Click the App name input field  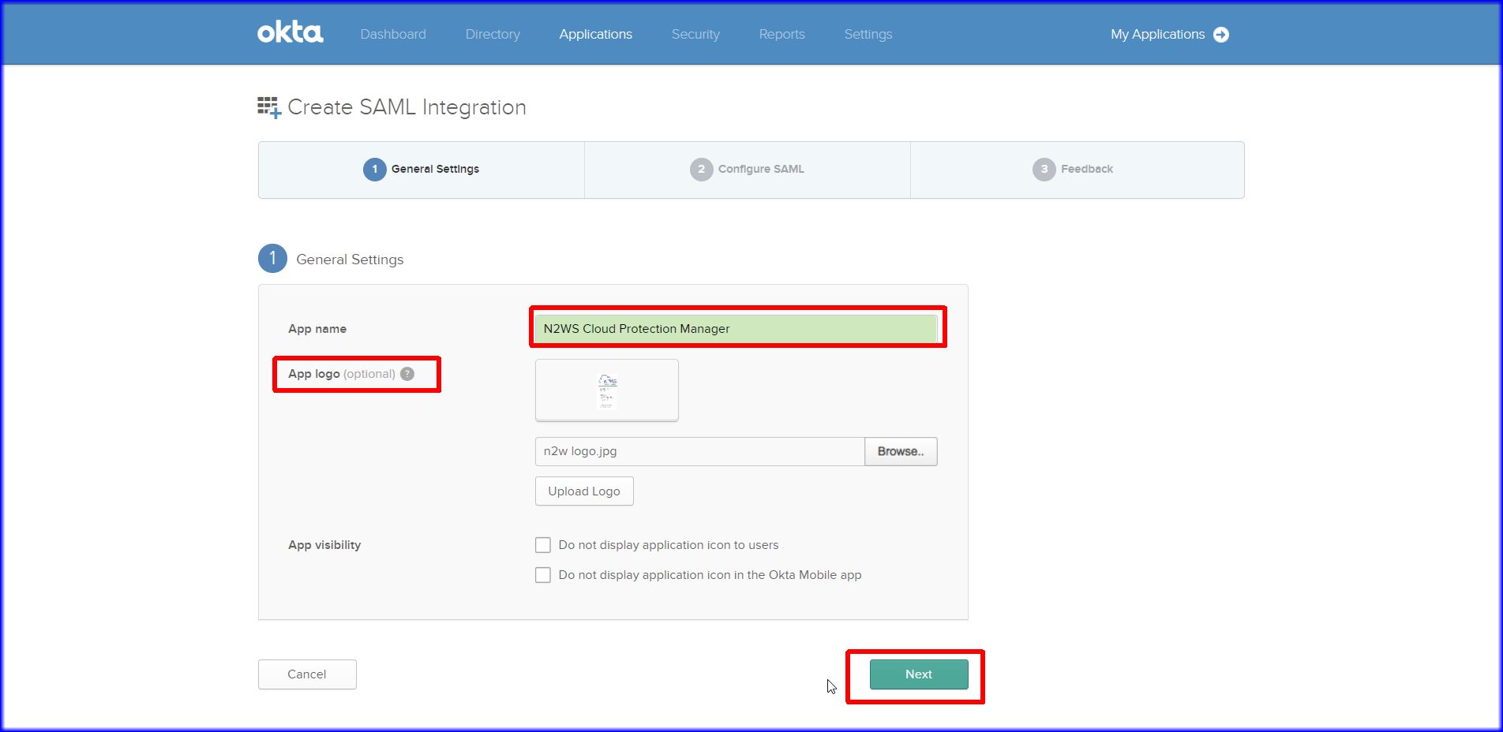pos(736,329)
